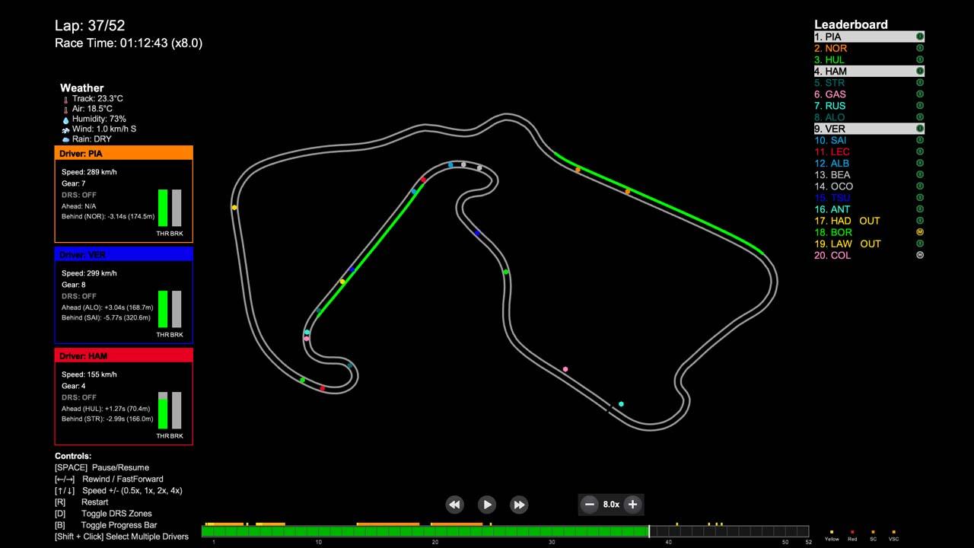Click the play button to resume replay
The height and width of the screenshot is (548, 974).
click(486, 504)
